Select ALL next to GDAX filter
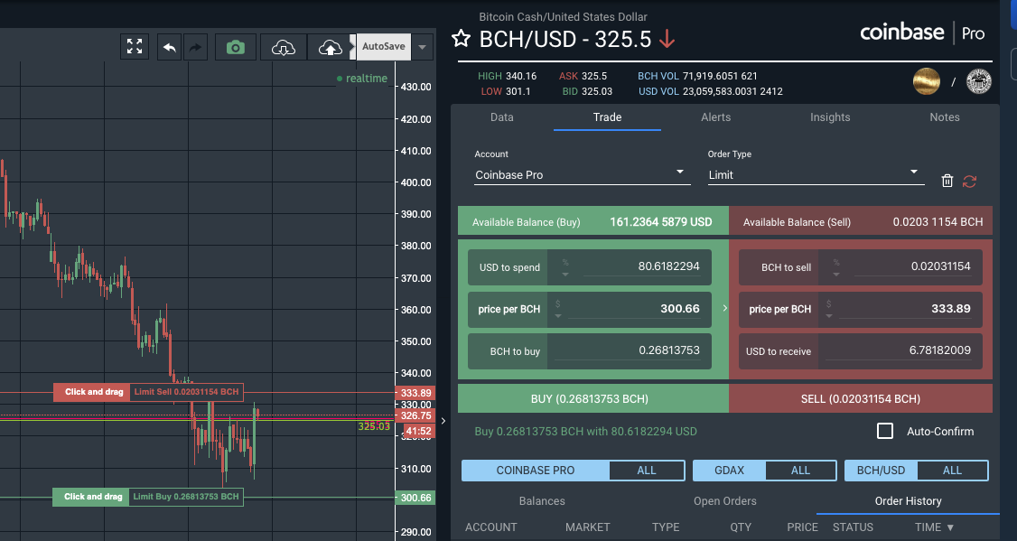Image resolution: width=1017 pixels, height=541 pixels. point(800,471)
